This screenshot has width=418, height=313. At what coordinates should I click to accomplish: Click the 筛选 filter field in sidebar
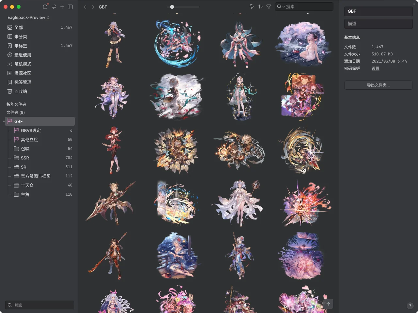click(x=40, y=305)
